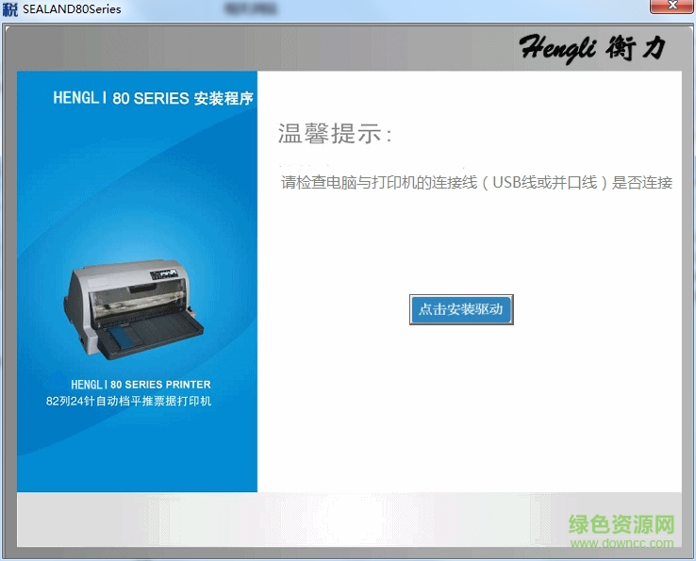Click the Hengli 衡力 brand logo
Screen dimensions: 696x561
click(591, 48)
